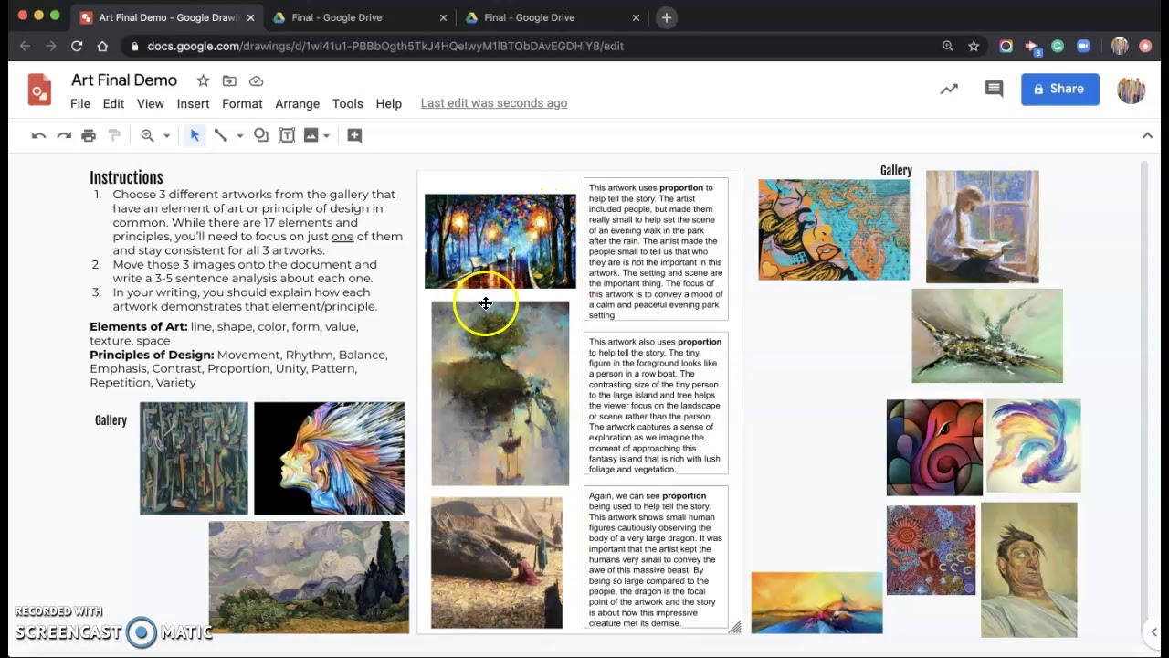
Task: Select the Van Gogh cypress landscape painting
Action: coord(309,578)
